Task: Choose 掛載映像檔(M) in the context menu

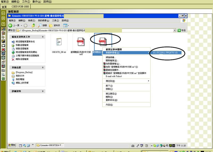Action: click(126, 53)
